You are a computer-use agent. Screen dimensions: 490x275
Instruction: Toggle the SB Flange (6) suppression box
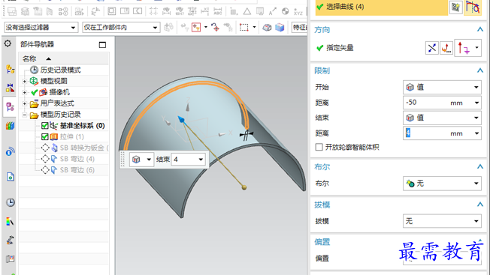[x=45, y=170]
